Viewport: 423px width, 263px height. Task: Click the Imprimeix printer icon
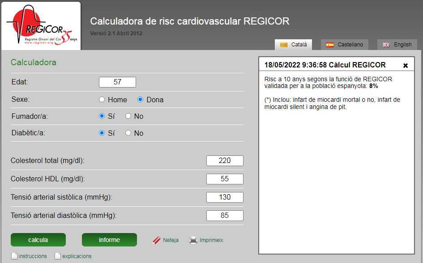193,240
